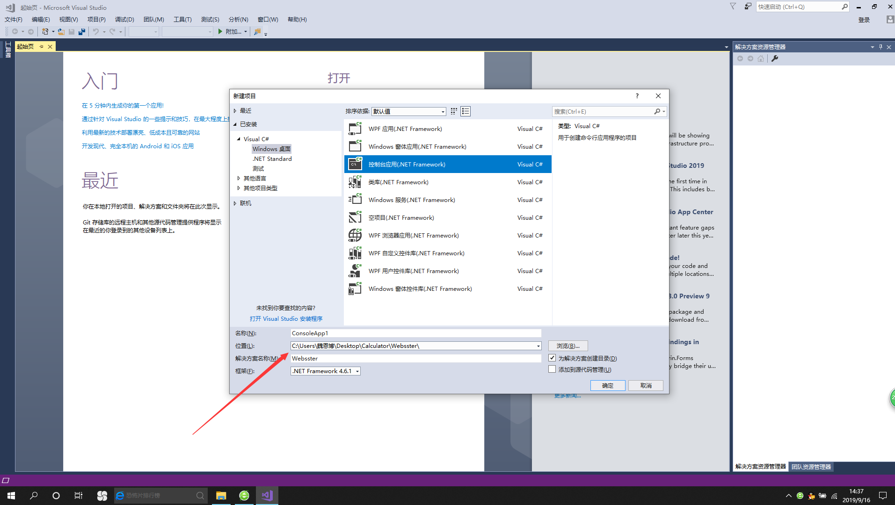Click the notifications filter flag icon
Screen dimensions: 895x505
click(733, 7)
